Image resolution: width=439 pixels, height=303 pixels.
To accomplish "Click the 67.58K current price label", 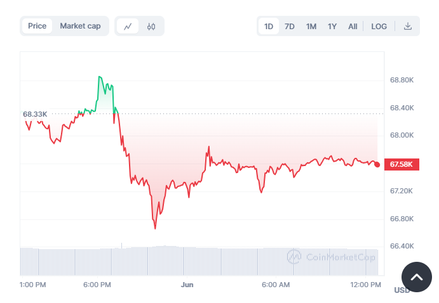I will [x=402, y=165].
